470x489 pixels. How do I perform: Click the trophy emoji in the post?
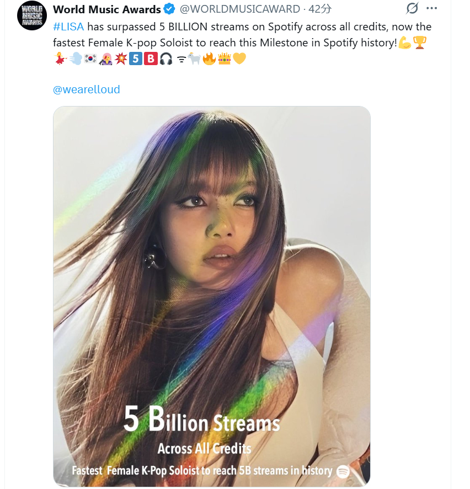(x=420, y=42)
